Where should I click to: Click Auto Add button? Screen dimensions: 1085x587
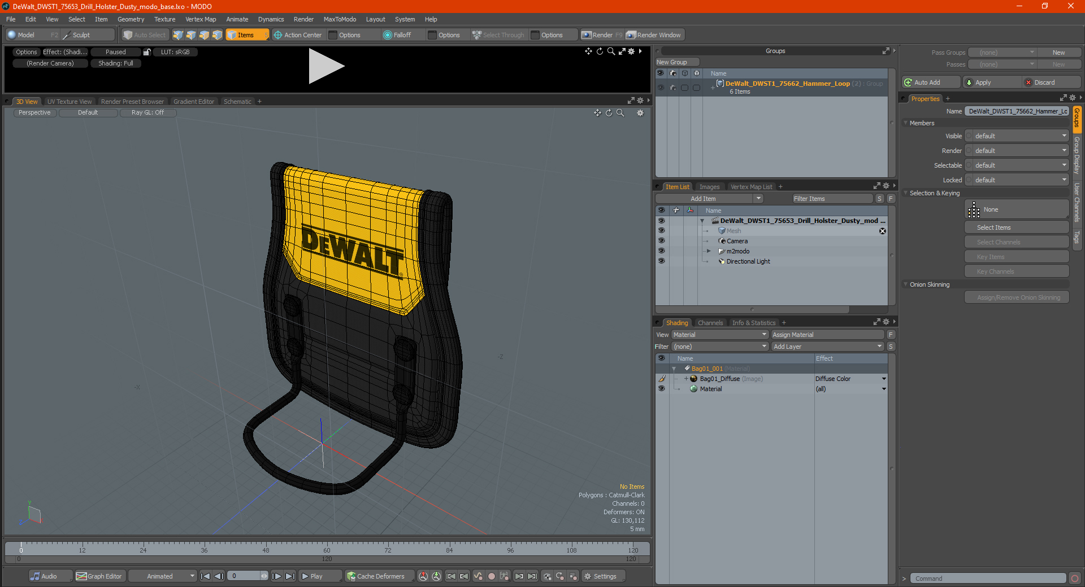pyautogui.click(x=931, y=82)
